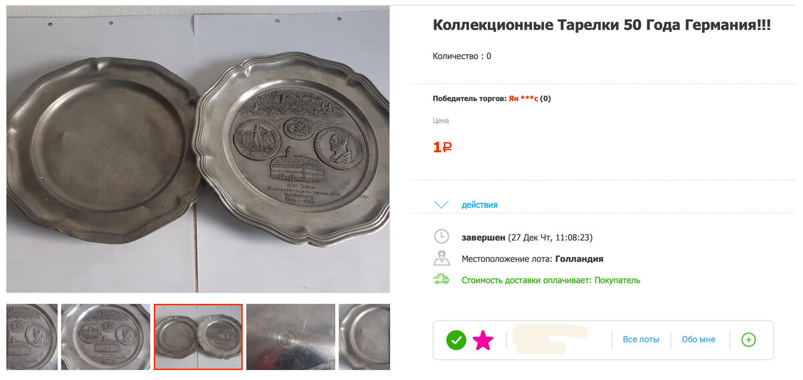Select the second thumbnail showing engraved plate
Image resolution: width=803 pixels, height=380 pixels.
[x=106, y=337]
